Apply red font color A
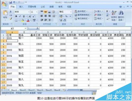 (28, 20)
